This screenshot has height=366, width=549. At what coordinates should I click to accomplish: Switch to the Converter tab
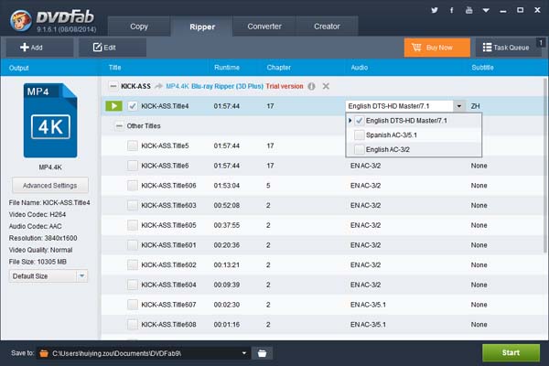tap(264, 27)
